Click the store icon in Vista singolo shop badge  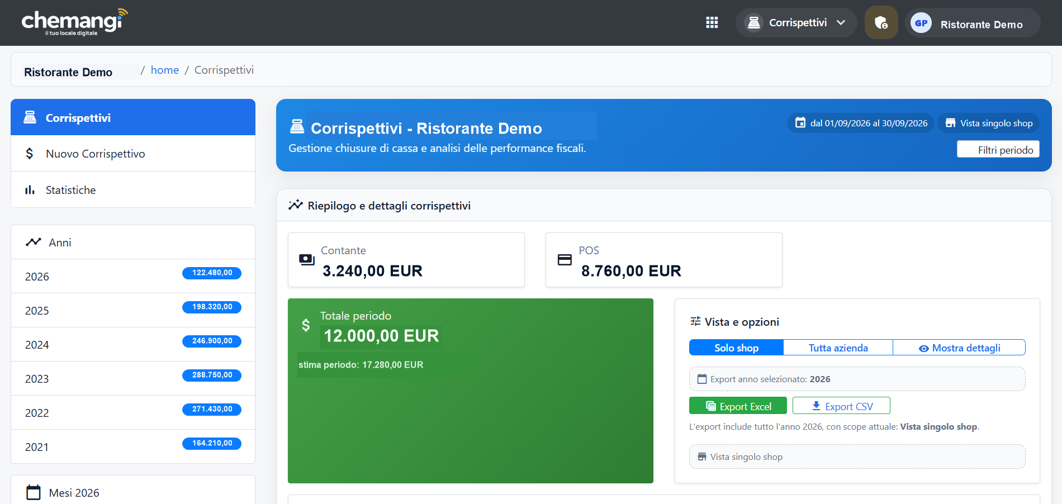click(x=950, y=123)
